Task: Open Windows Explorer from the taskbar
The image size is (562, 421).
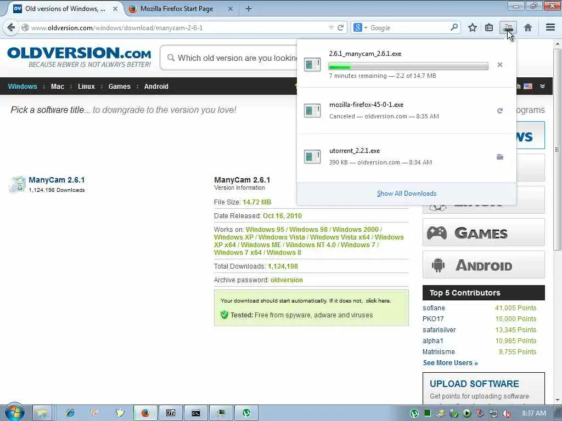Action: point(42,413)
